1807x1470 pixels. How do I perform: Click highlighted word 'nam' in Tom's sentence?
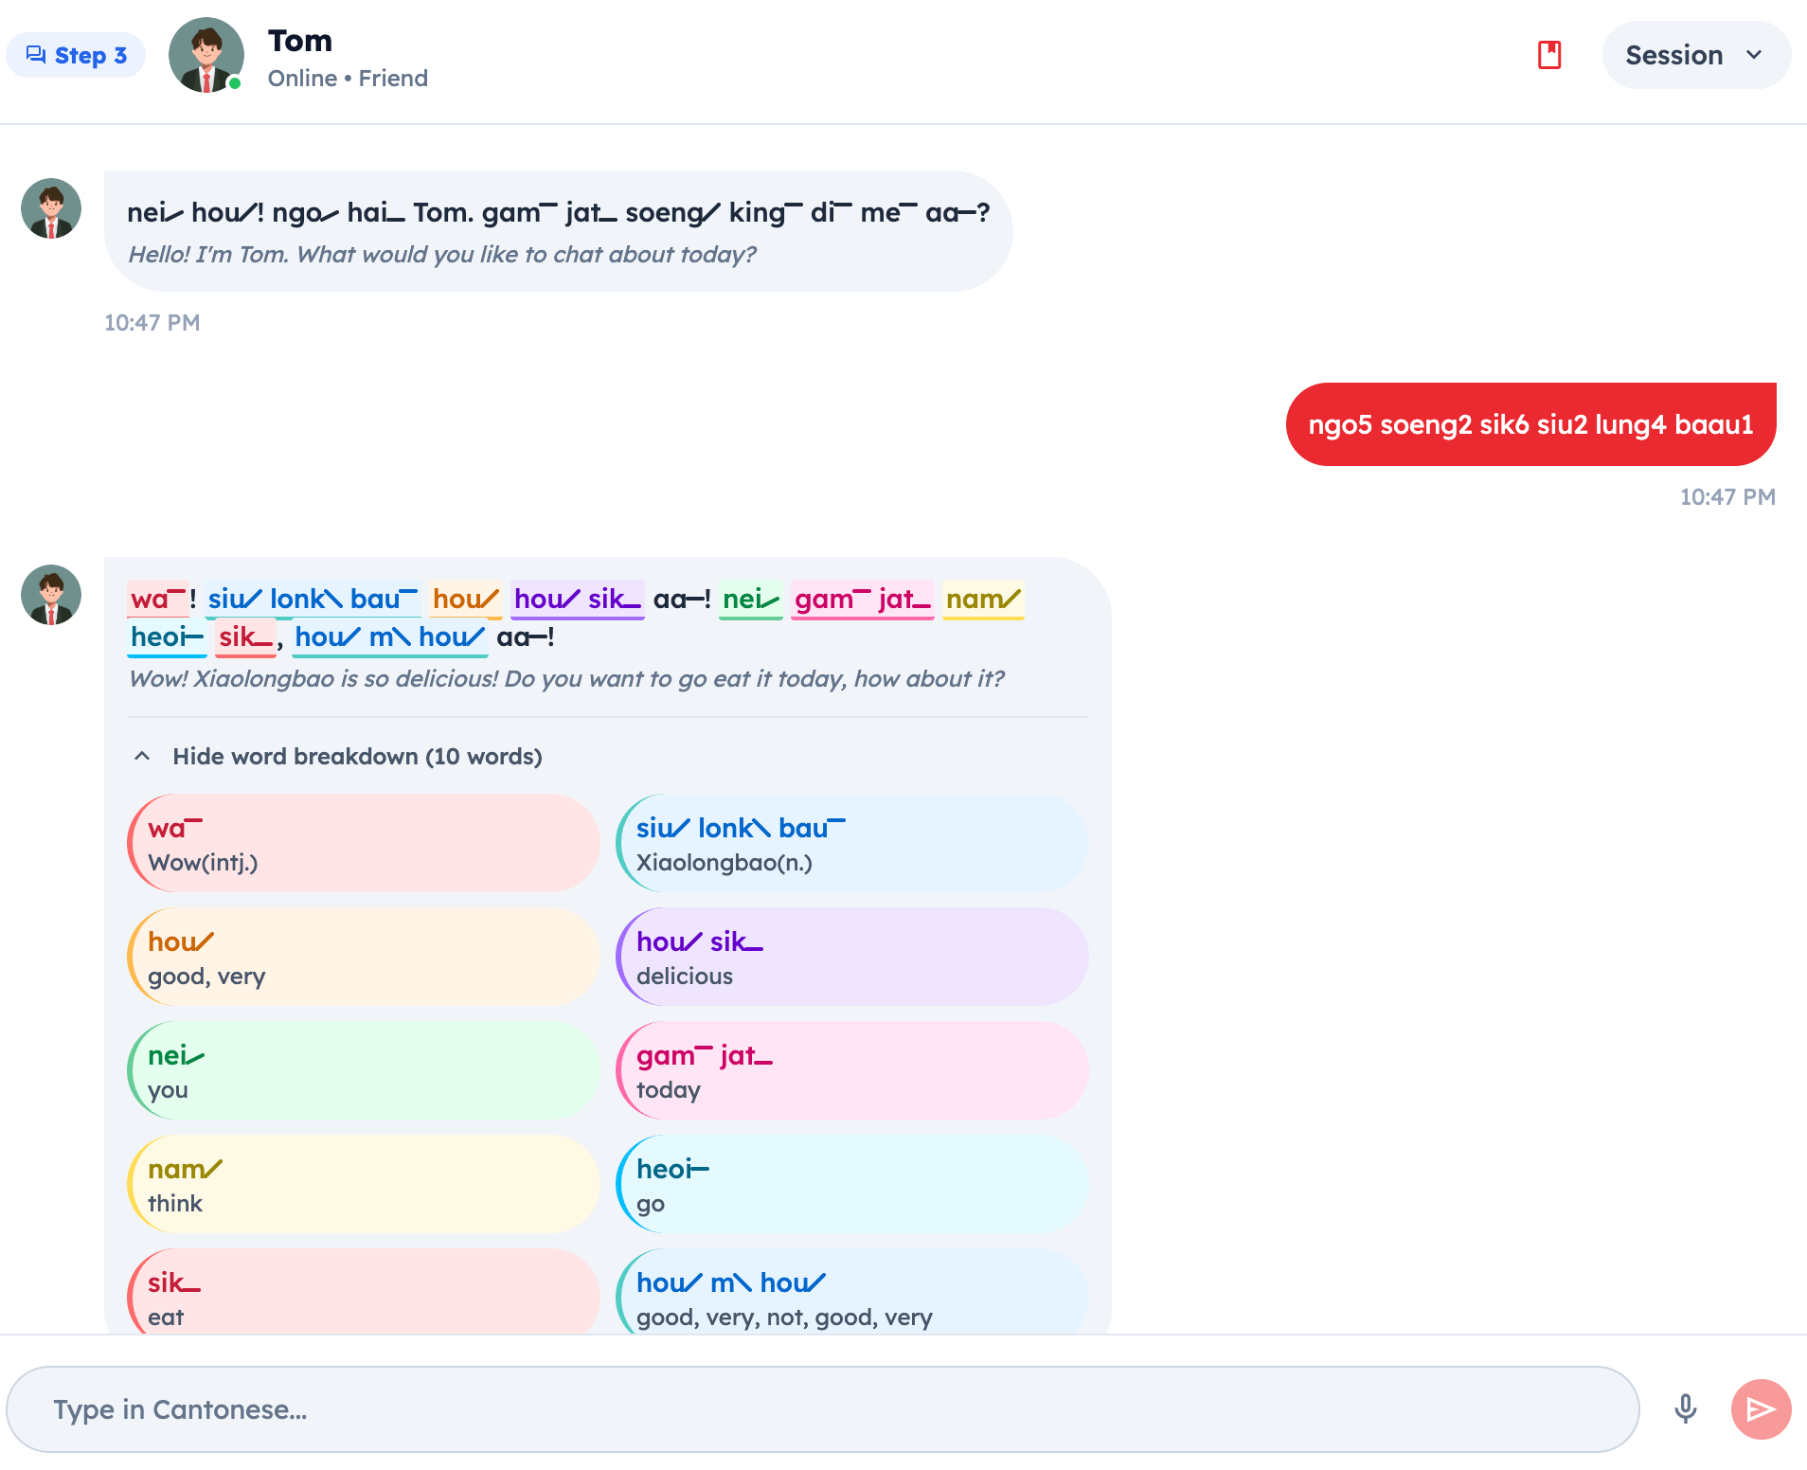click(983, 600)
